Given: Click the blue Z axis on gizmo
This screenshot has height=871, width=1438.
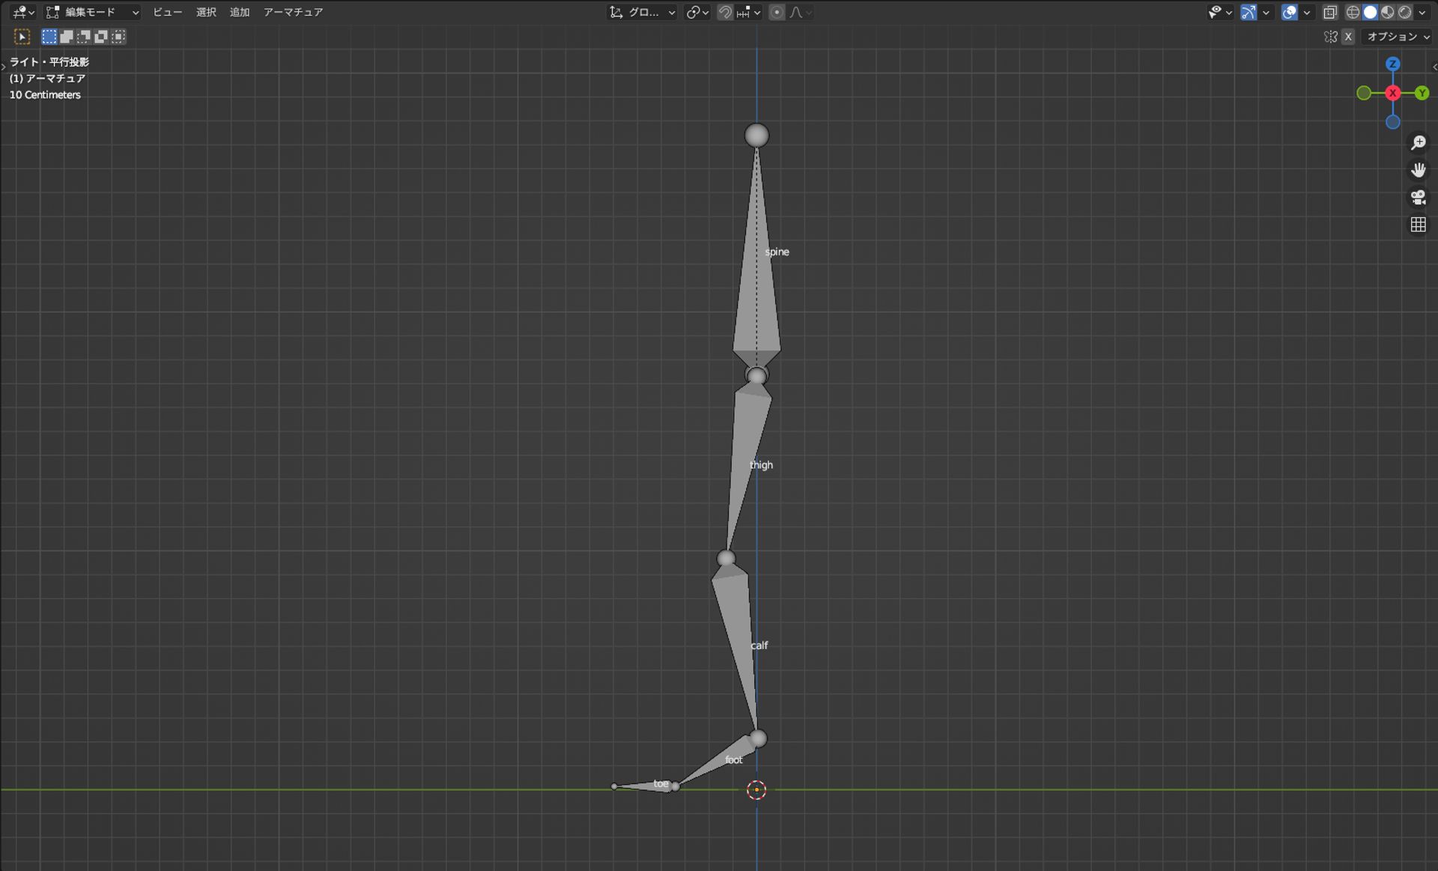Looking at the screenshot, I should tap(1392, 64).
